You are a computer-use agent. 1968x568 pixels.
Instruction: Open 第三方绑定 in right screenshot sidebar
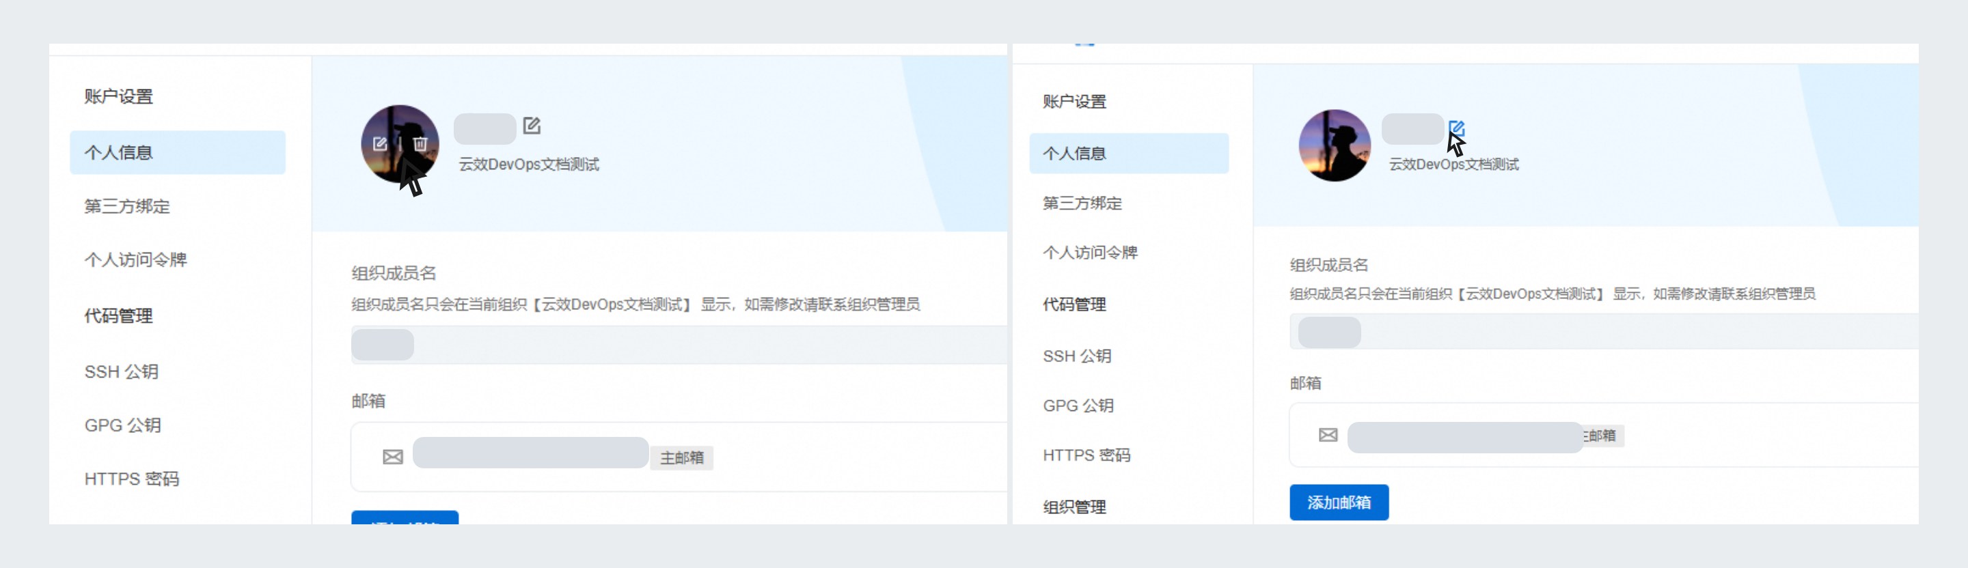[x=1082, y=203]
